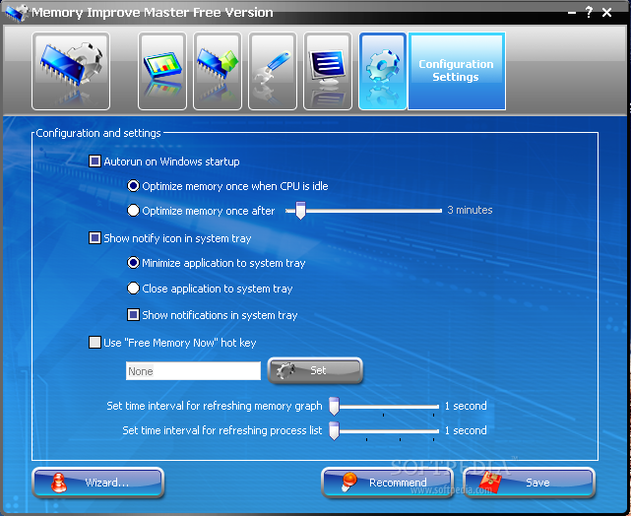
Task: Click the Configuration Settings tab label
Action: tap(457, 71)
